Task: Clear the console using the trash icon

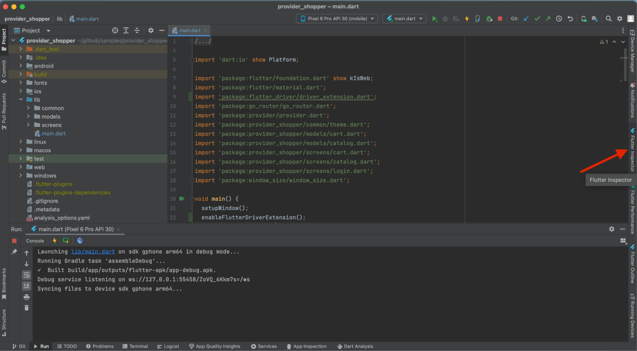Action: [26, 307]
